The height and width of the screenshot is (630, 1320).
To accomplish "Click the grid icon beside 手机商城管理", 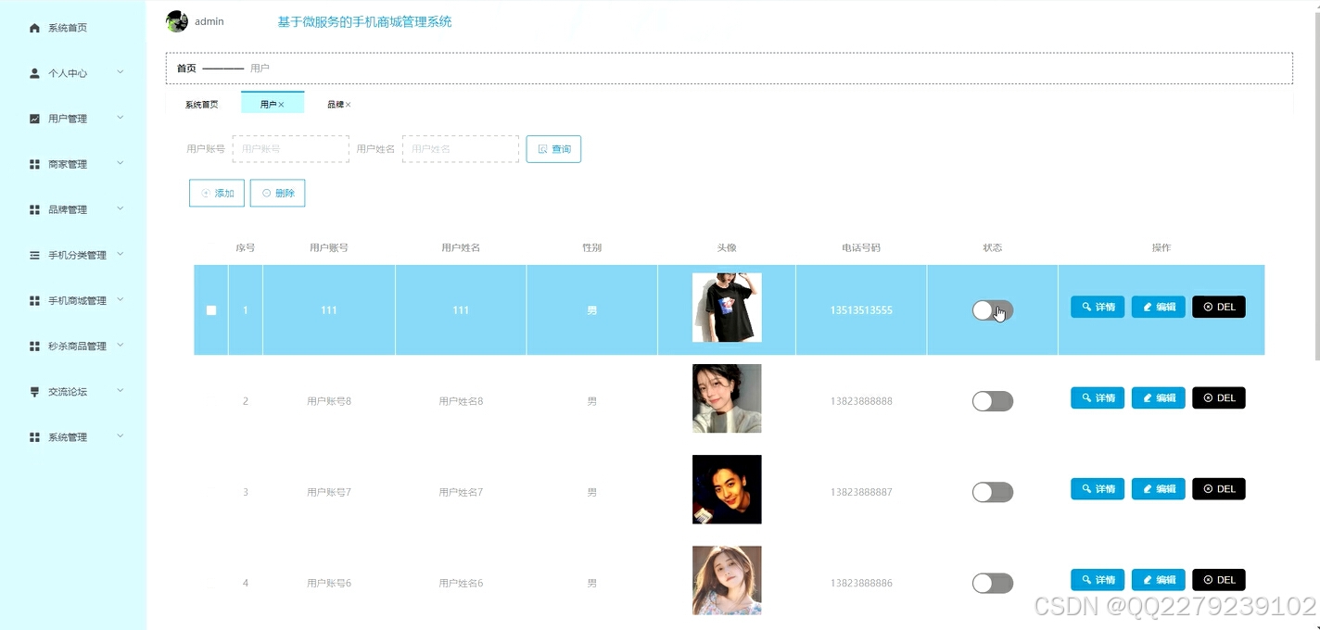I will coord(35,300).
